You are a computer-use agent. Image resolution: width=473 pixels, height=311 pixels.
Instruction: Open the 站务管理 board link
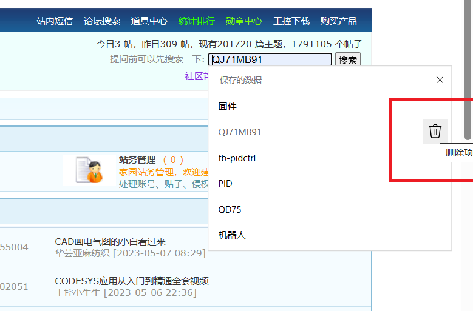(x=137, y=160)
